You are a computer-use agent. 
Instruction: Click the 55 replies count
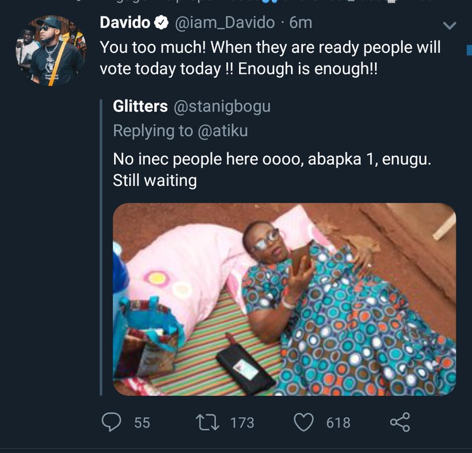point(142,423)
